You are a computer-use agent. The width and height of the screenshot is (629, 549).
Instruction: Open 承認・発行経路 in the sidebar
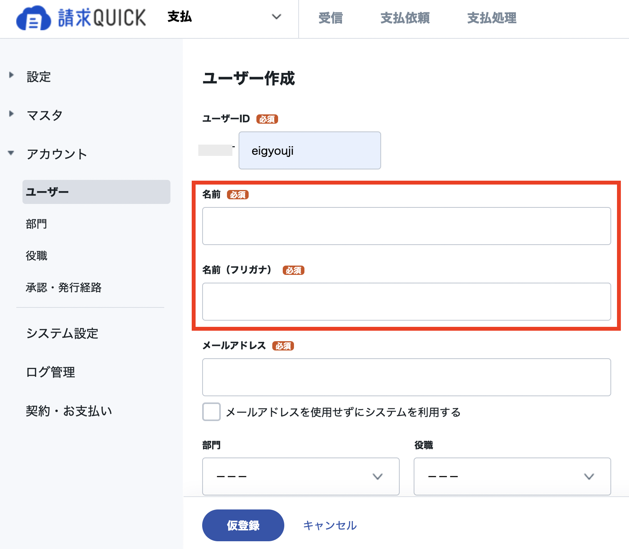[x=64, y=287]
